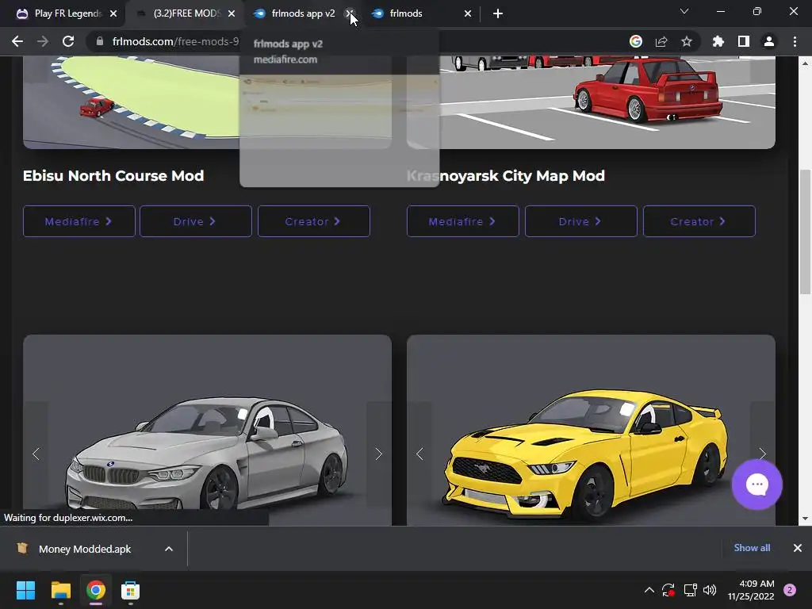This screenshot has width=812, height=609.
Task: Close the frlmods tab
Action: [x=468, y=13]
